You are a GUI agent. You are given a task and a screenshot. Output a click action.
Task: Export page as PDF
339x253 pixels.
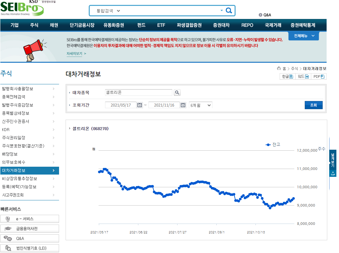(x=319, y=76)
